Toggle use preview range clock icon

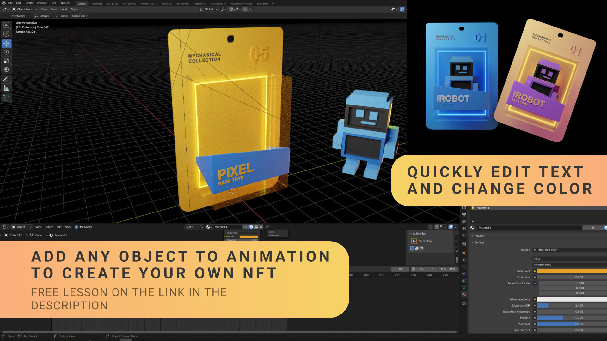[413, 269]
